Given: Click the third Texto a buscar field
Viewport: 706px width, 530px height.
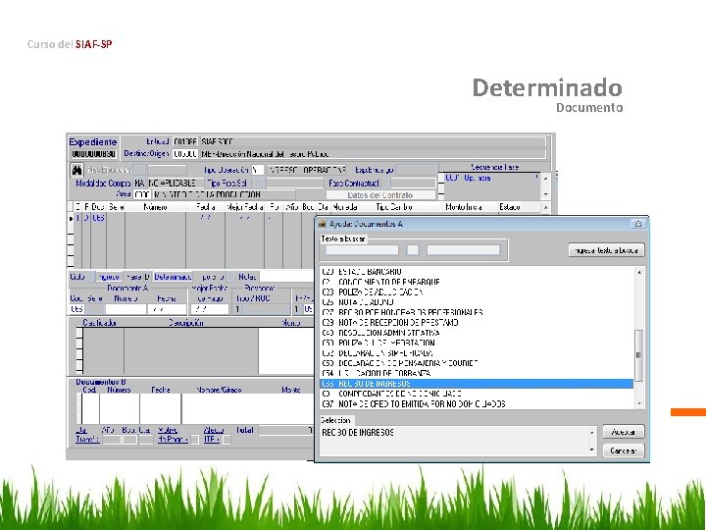Looking at the screenshot, I should tap(463, 250).
